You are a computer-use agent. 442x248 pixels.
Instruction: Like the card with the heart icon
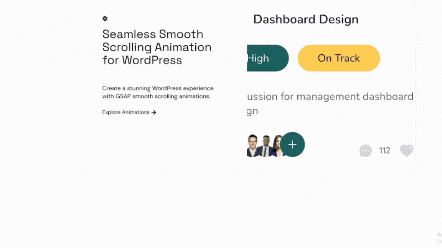pyautogui.click(x=406, y=150)
